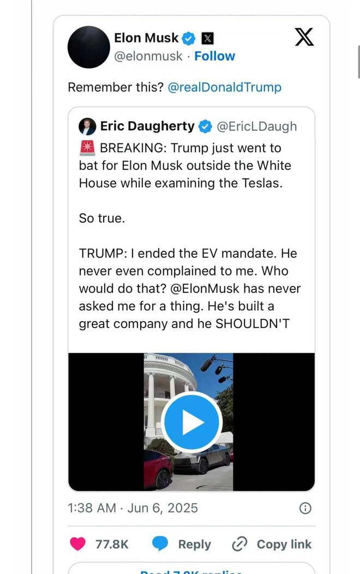The width and height of the screenshot is (360, 574).
Task: Open the @realDonaldTrump mention
Action: coord(225,87)
